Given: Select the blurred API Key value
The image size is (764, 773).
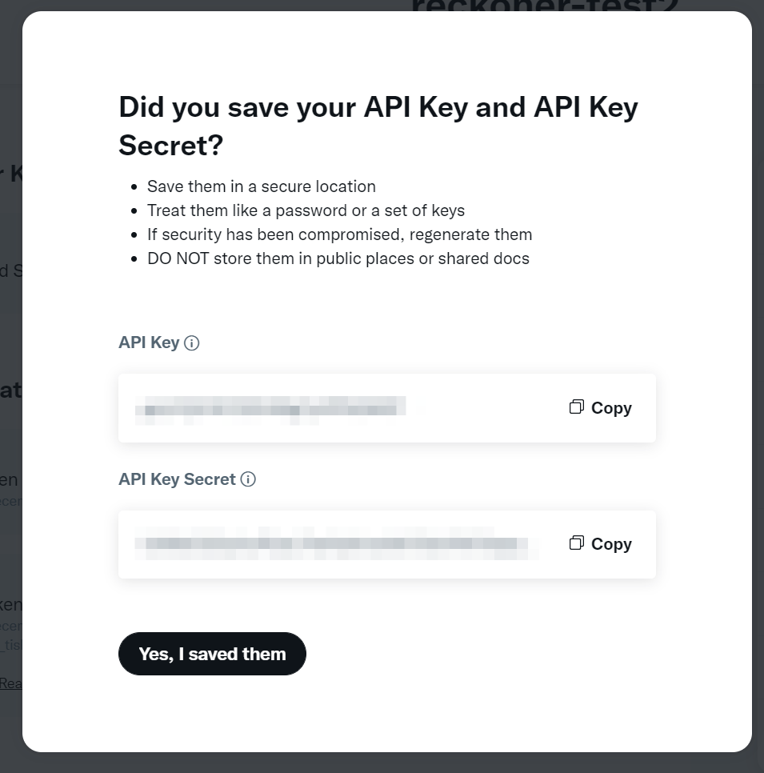Looking at the screenshot, I should [270, 408].
